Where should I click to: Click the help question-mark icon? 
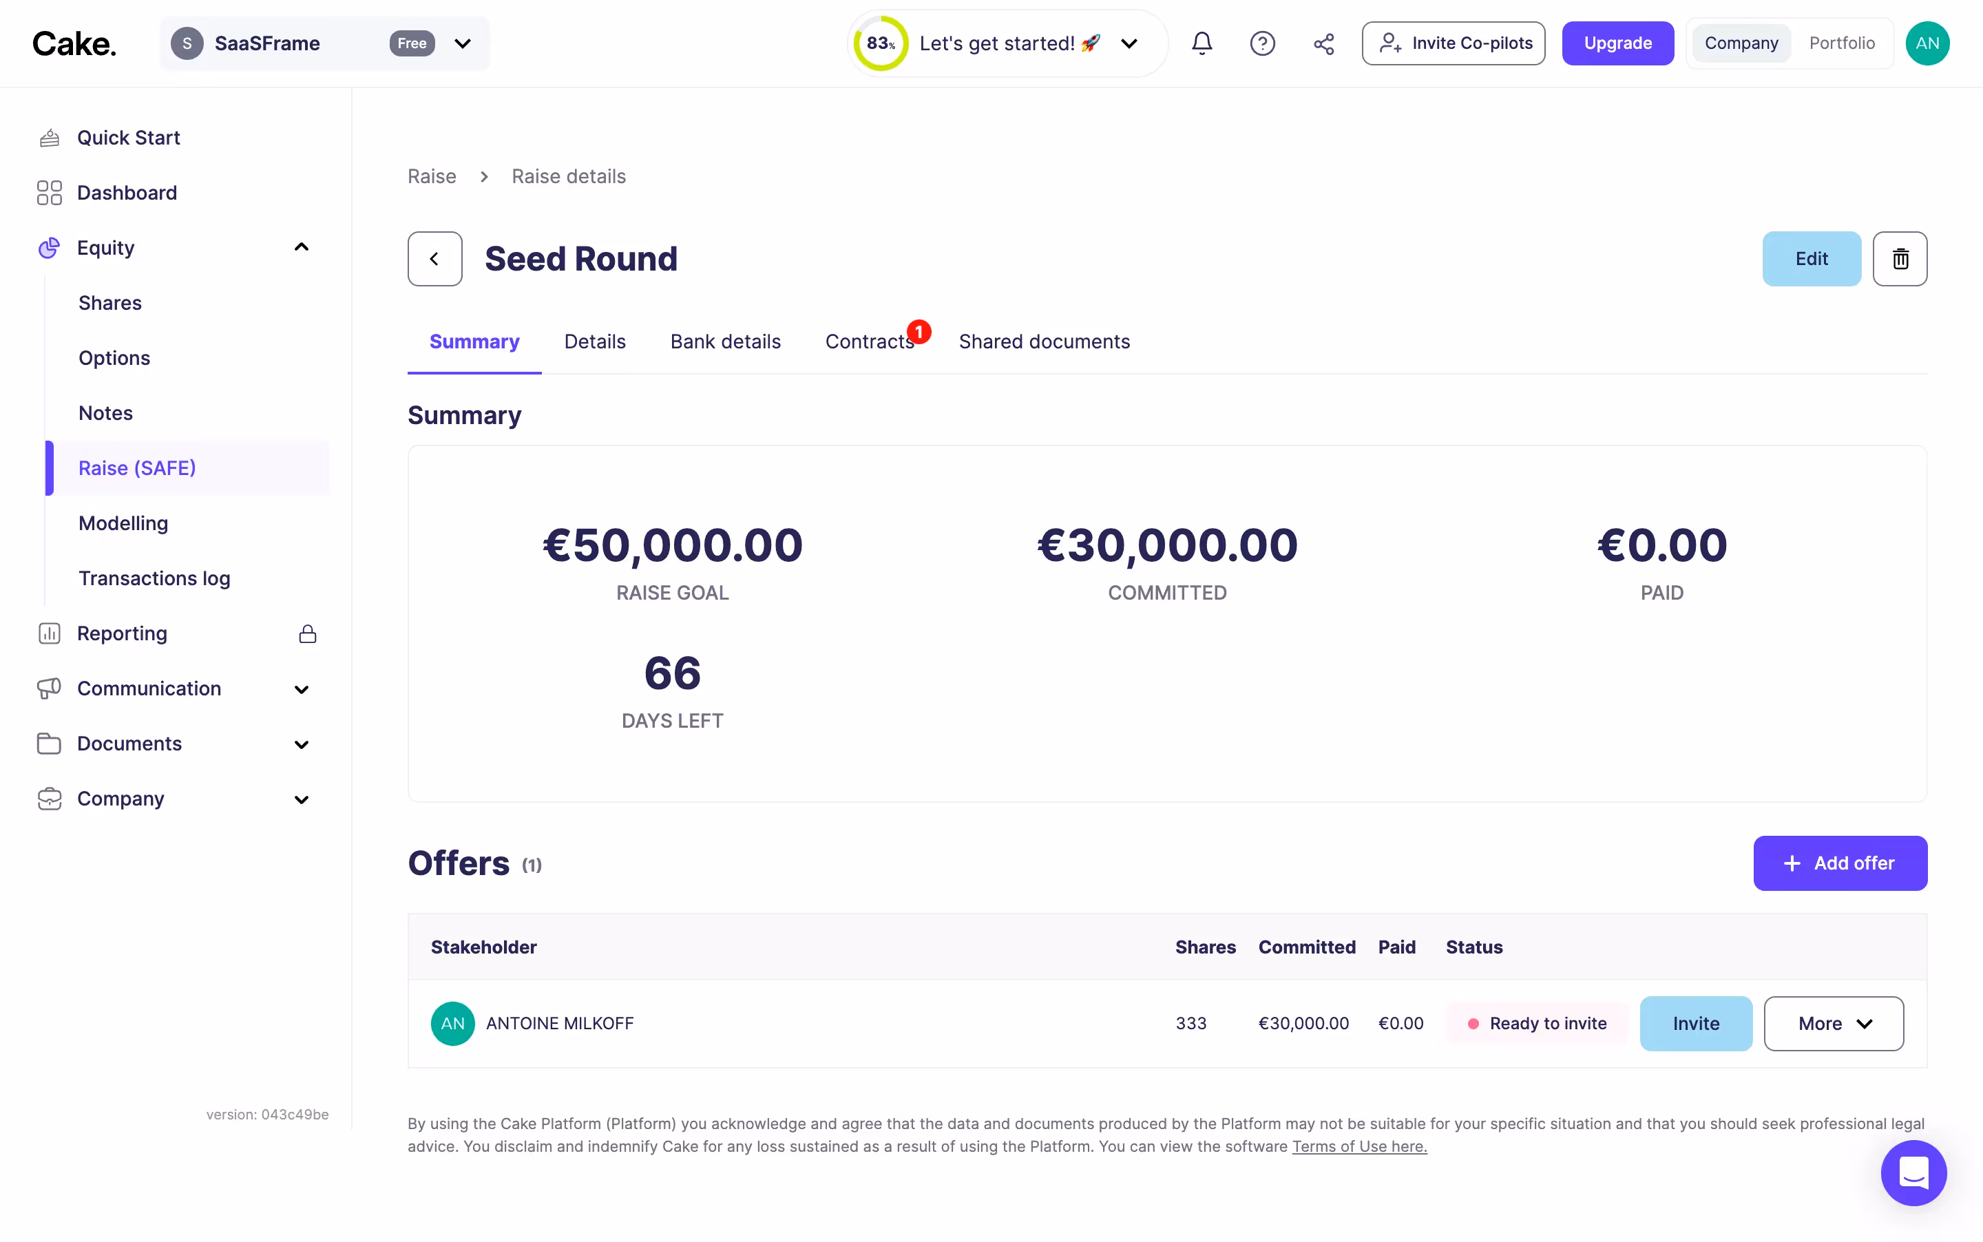(x=1262, y=43)
